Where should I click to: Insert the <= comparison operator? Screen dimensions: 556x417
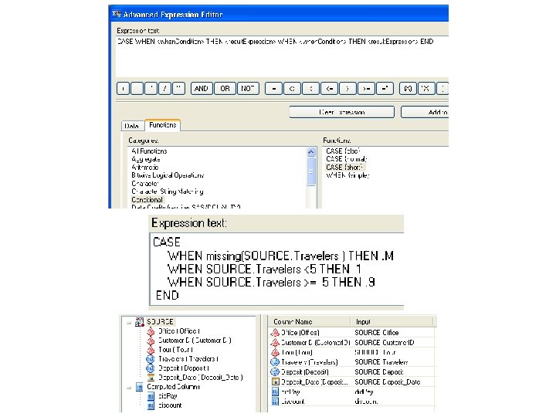coord(330,88)
